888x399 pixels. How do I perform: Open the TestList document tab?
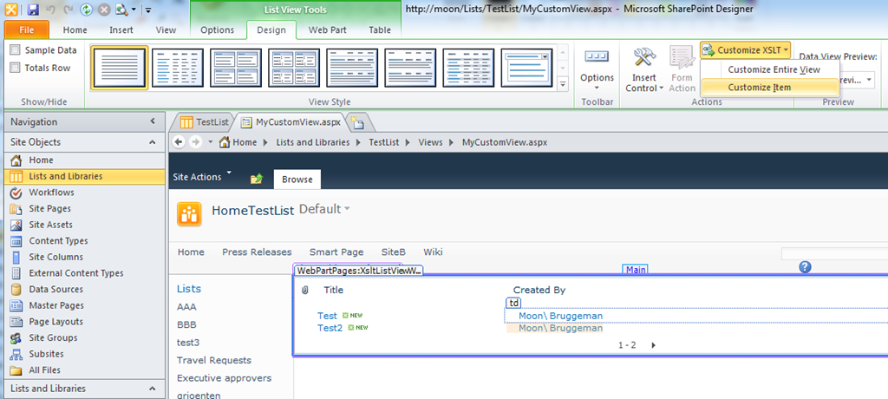tap(203, 122)
